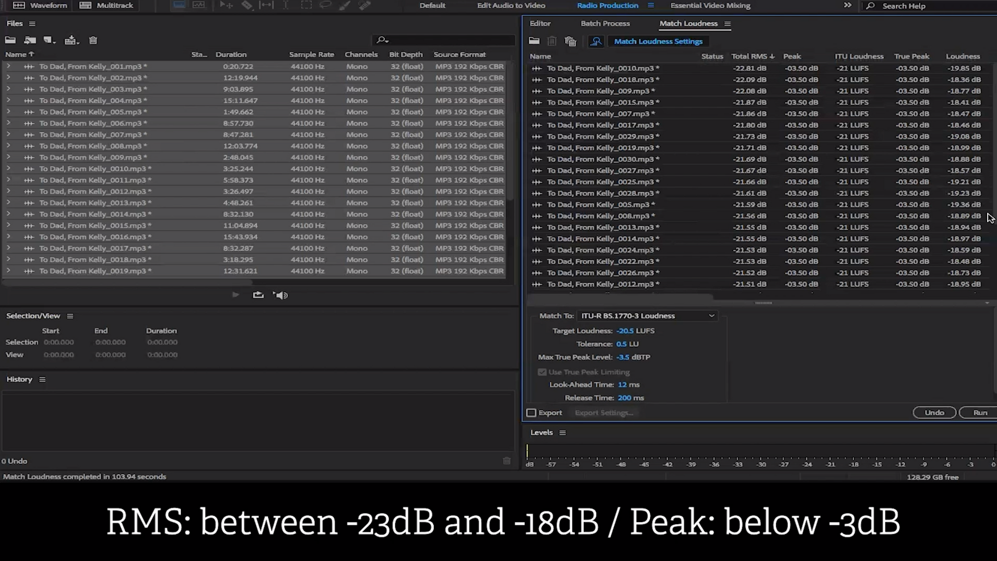Open Export Settings
The width and height of the screenshot is (997, 561).
[x=604, y=413]
